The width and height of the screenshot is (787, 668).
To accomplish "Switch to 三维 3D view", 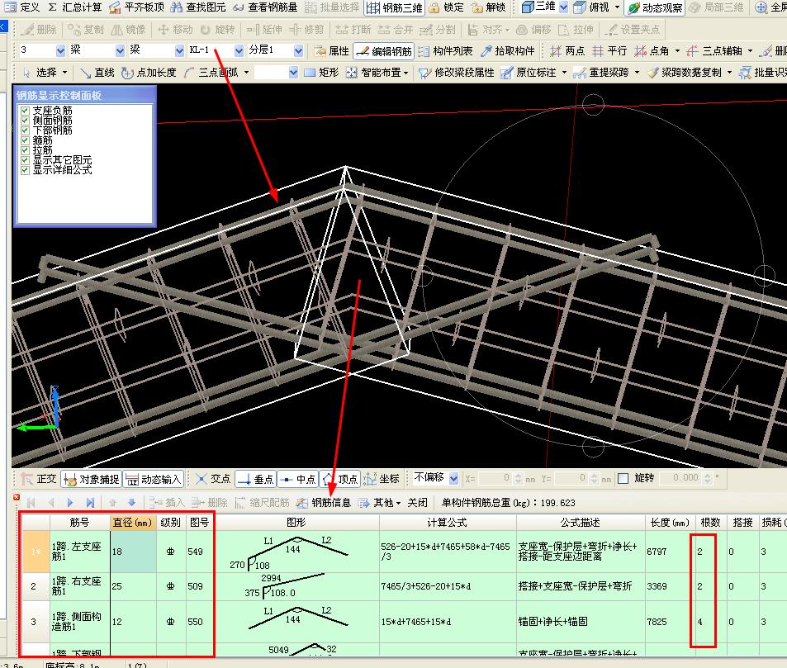I will pos(538,7).
